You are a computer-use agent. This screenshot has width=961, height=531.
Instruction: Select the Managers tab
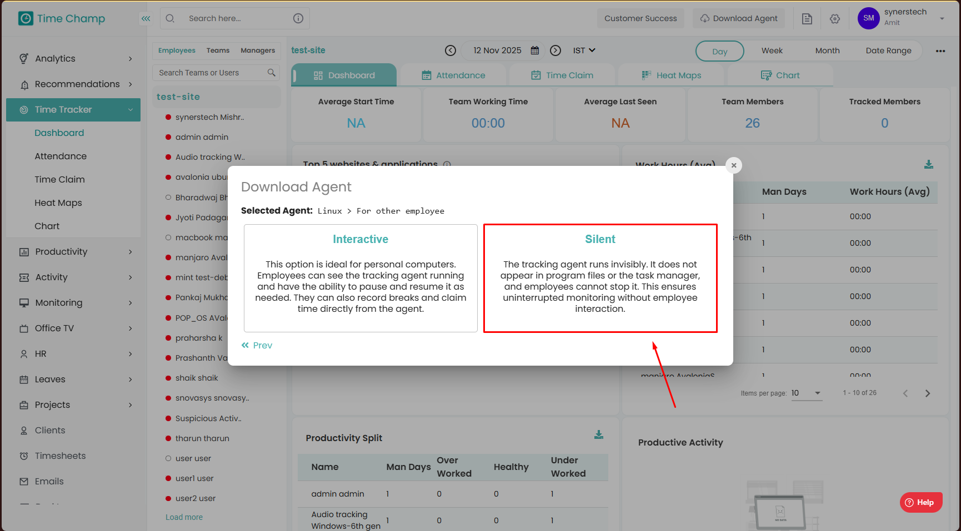tap(258, 50)
